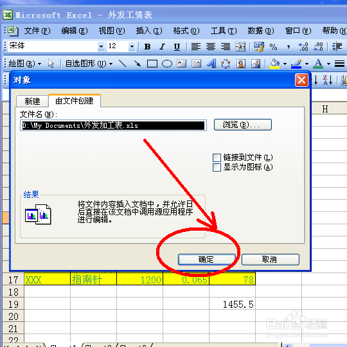Image resolution: width=347 pixels, height=347 pixels.
Task: Apply Comma style icon
Action: point(288,47)
